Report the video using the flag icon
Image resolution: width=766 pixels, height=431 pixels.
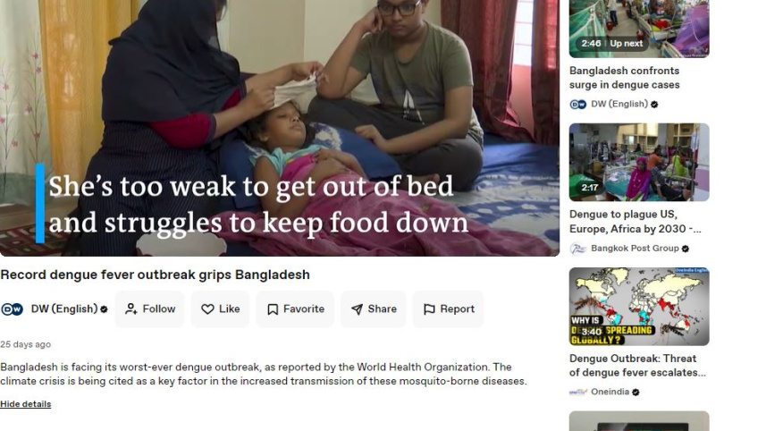pos(449,308)
